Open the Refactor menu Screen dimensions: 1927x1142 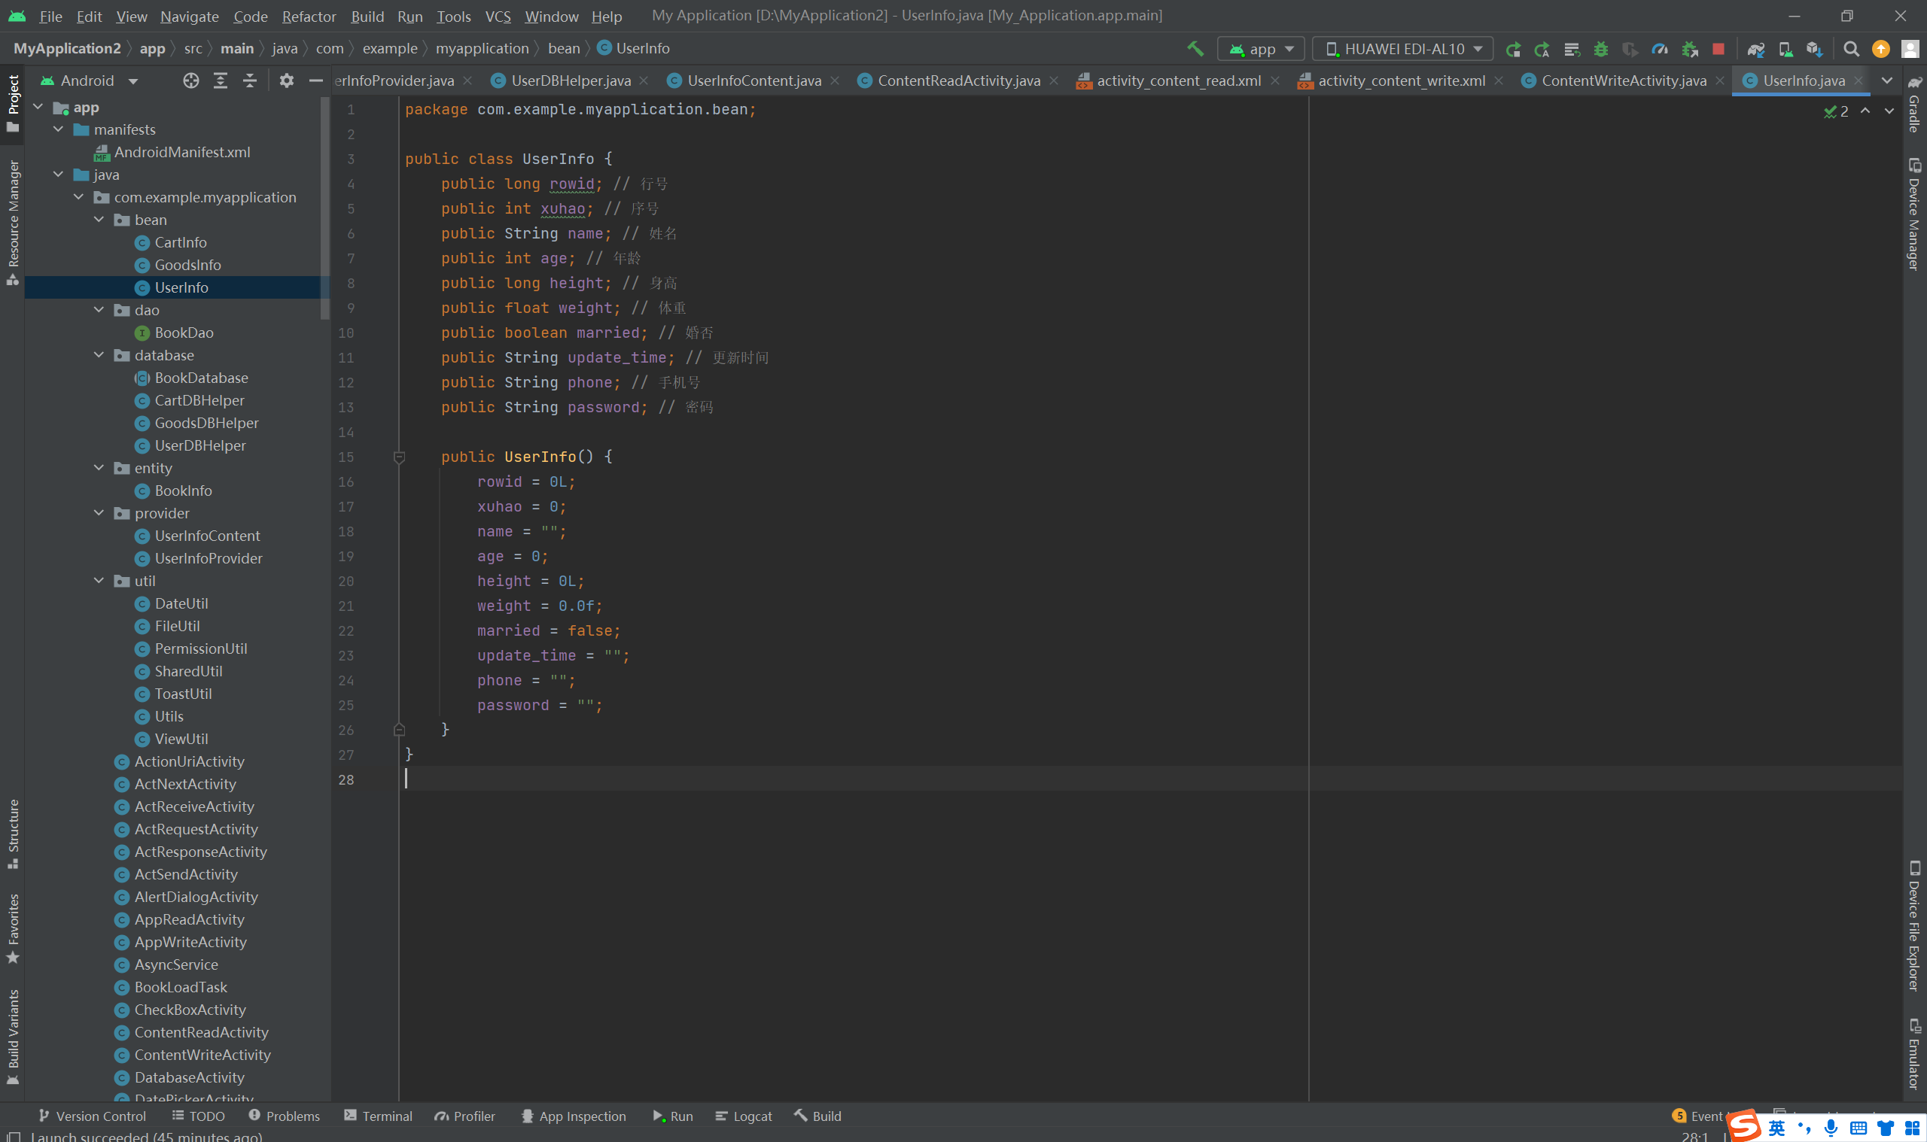[x=308, y=16]
